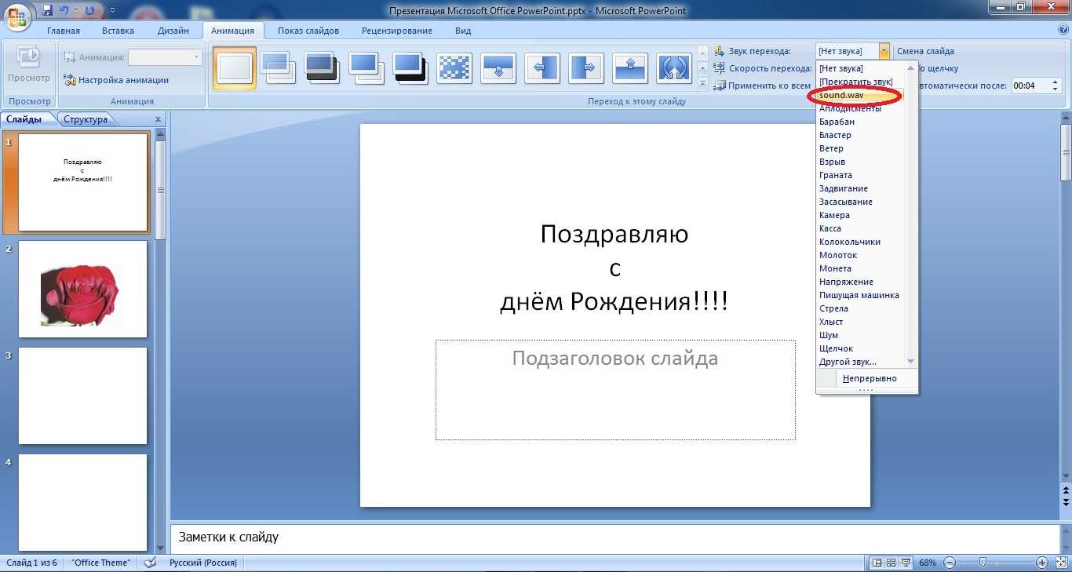The height and width of the screenshot is (572, 1072).
Task: Click the zoom out minus button
Action: click(950, 563)
